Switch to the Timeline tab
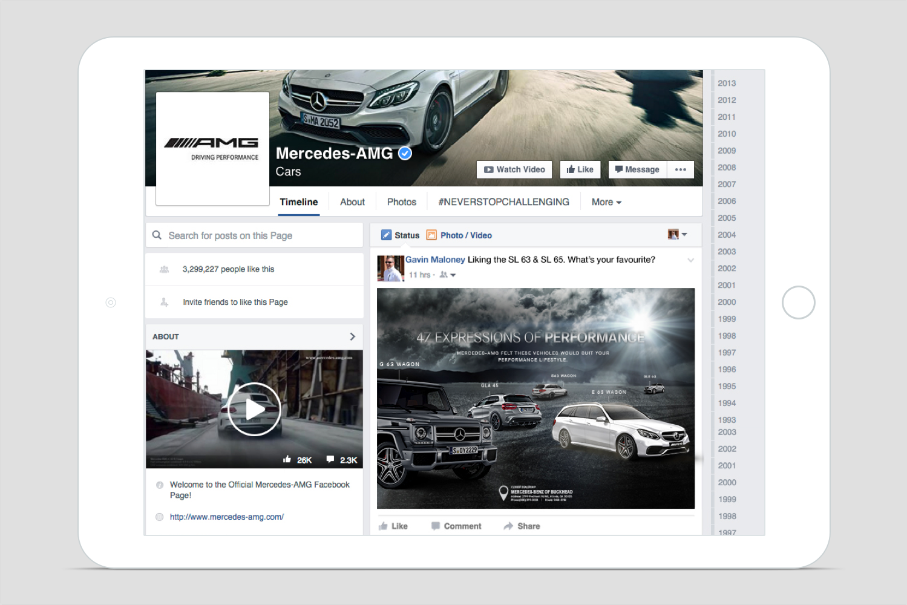This screenshot has height=605, width=907. (x=299, y=202)
